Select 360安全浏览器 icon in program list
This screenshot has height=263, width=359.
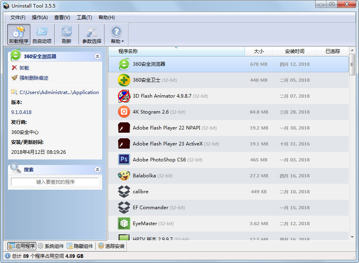click(x=124, y=64)
